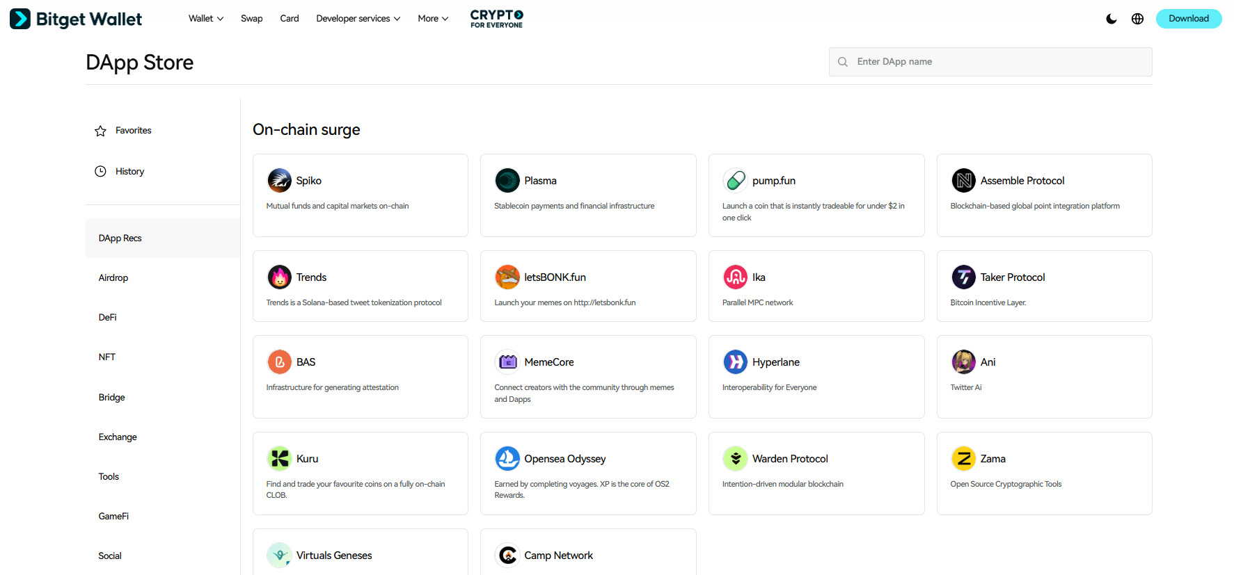
Task: Expand the Wallet dropdown menu
Action: 206,19
